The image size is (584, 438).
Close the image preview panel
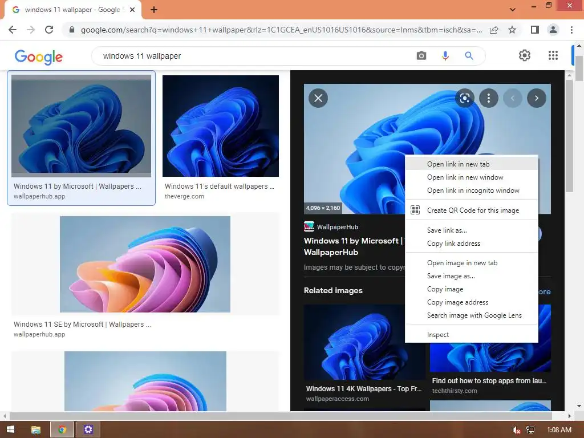coord(318,98)
